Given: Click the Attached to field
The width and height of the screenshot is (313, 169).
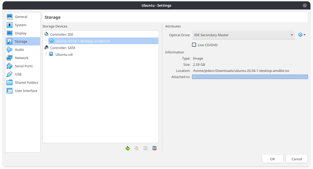Looking at the screenshot, I should (250, 77).
